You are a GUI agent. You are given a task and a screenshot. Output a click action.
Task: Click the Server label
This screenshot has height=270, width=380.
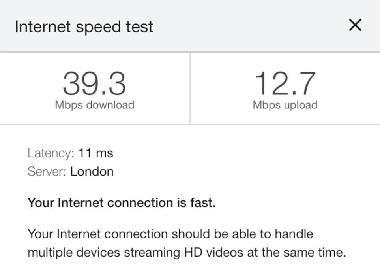tap(47, 172)
